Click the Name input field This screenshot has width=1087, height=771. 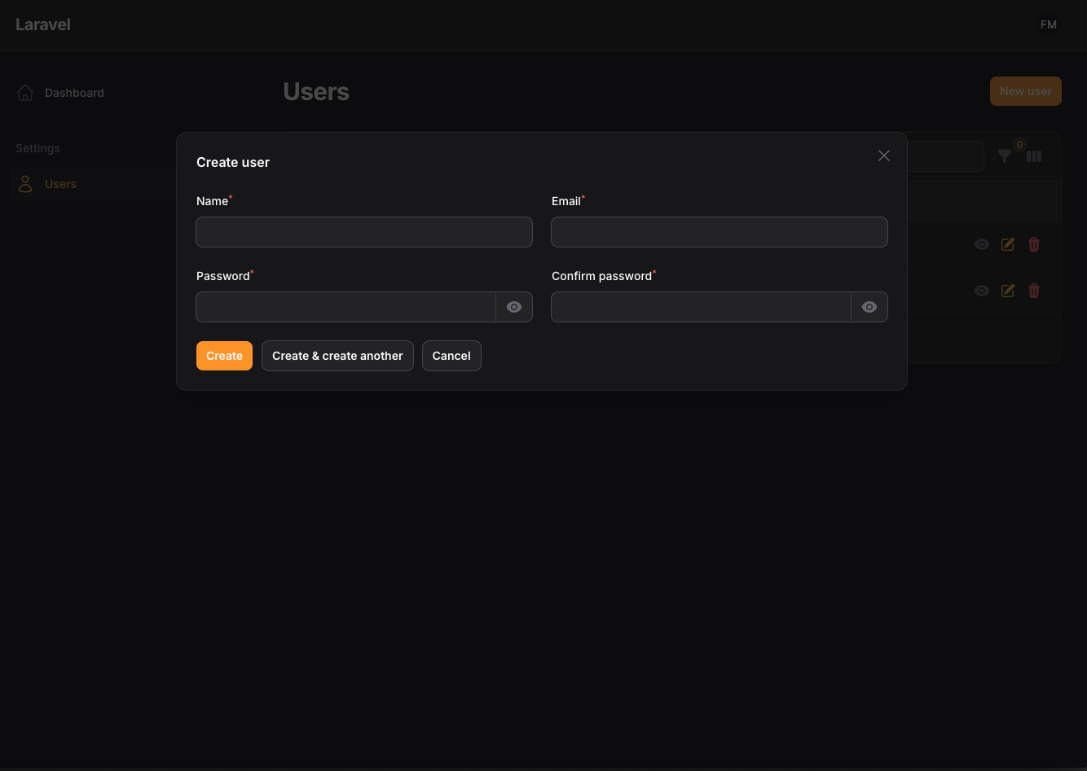(x=364, y=232)
